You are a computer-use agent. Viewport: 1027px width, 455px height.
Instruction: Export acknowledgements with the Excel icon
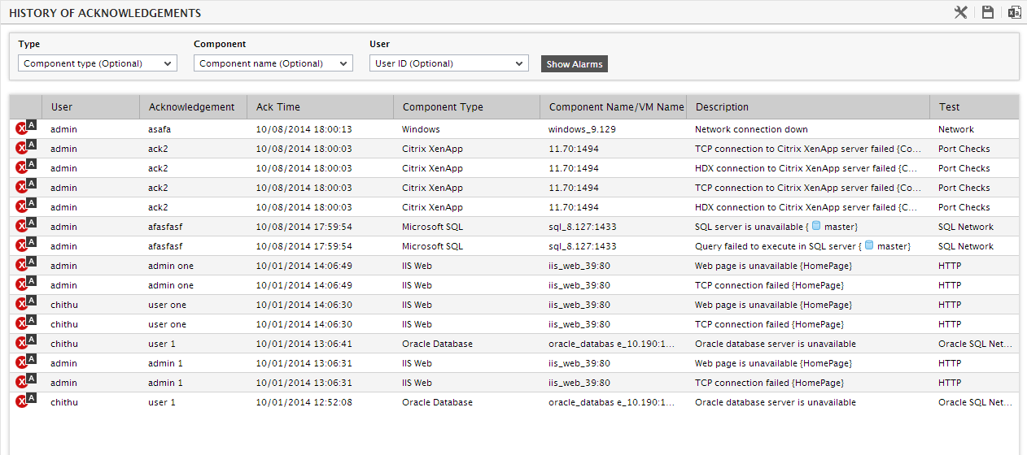[1014, 12]
